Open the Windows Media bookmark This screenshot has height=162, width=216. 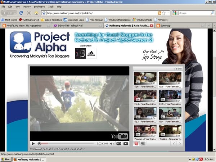[x=142, y=20]
